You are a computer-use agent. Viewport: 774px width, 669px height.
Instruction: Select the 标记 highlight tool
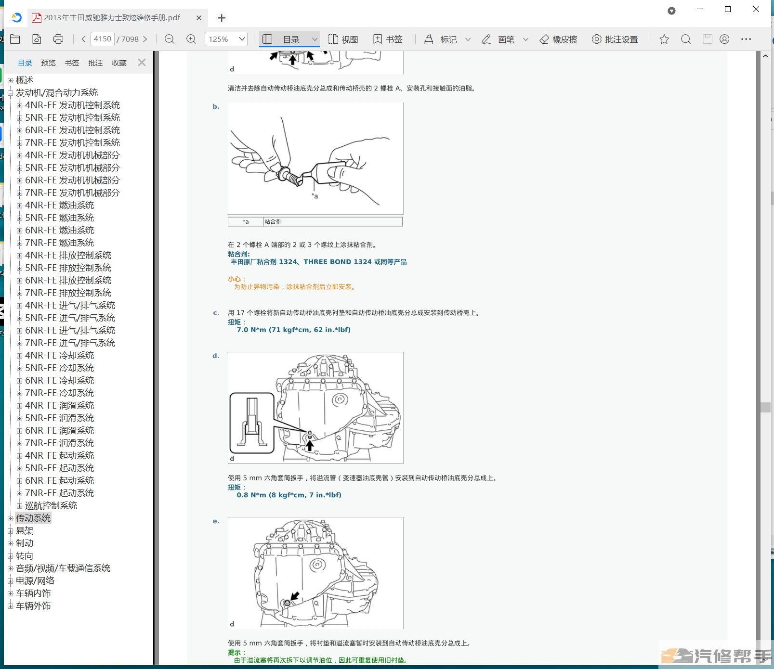click(x=440, y=39)
